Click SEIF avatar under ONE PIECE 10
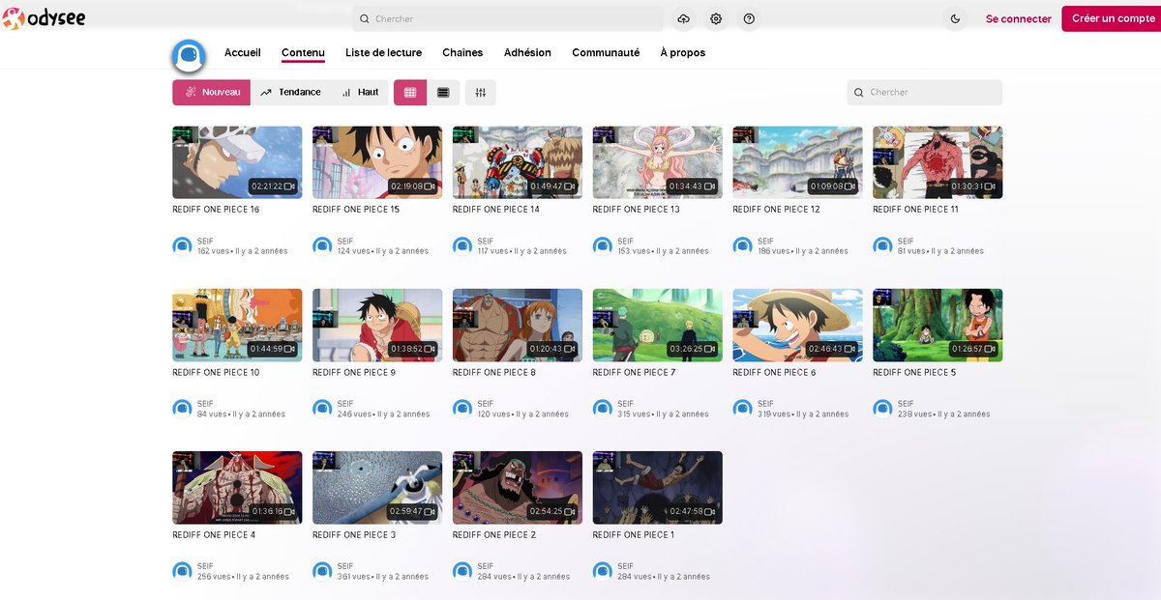The height and width of the screenshot is (600, 1161). (x=182, y=409)
